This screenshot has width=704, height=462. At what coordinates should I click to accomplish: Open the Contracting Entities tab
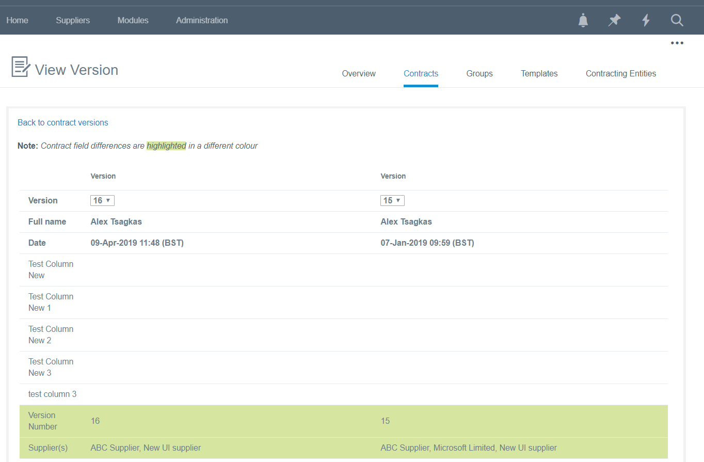621,74
